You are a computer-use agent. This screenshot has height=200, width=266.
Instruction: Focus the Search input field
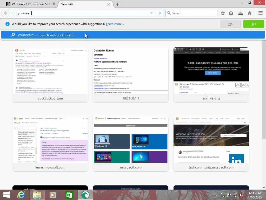pyautogui.click(x=191, y=13)
